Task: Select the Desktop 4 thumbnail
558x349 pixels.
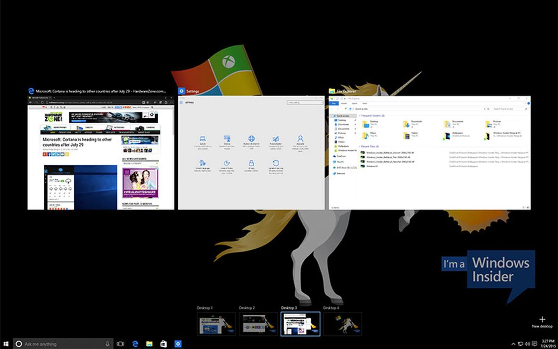Action: [x=342, y=324]
